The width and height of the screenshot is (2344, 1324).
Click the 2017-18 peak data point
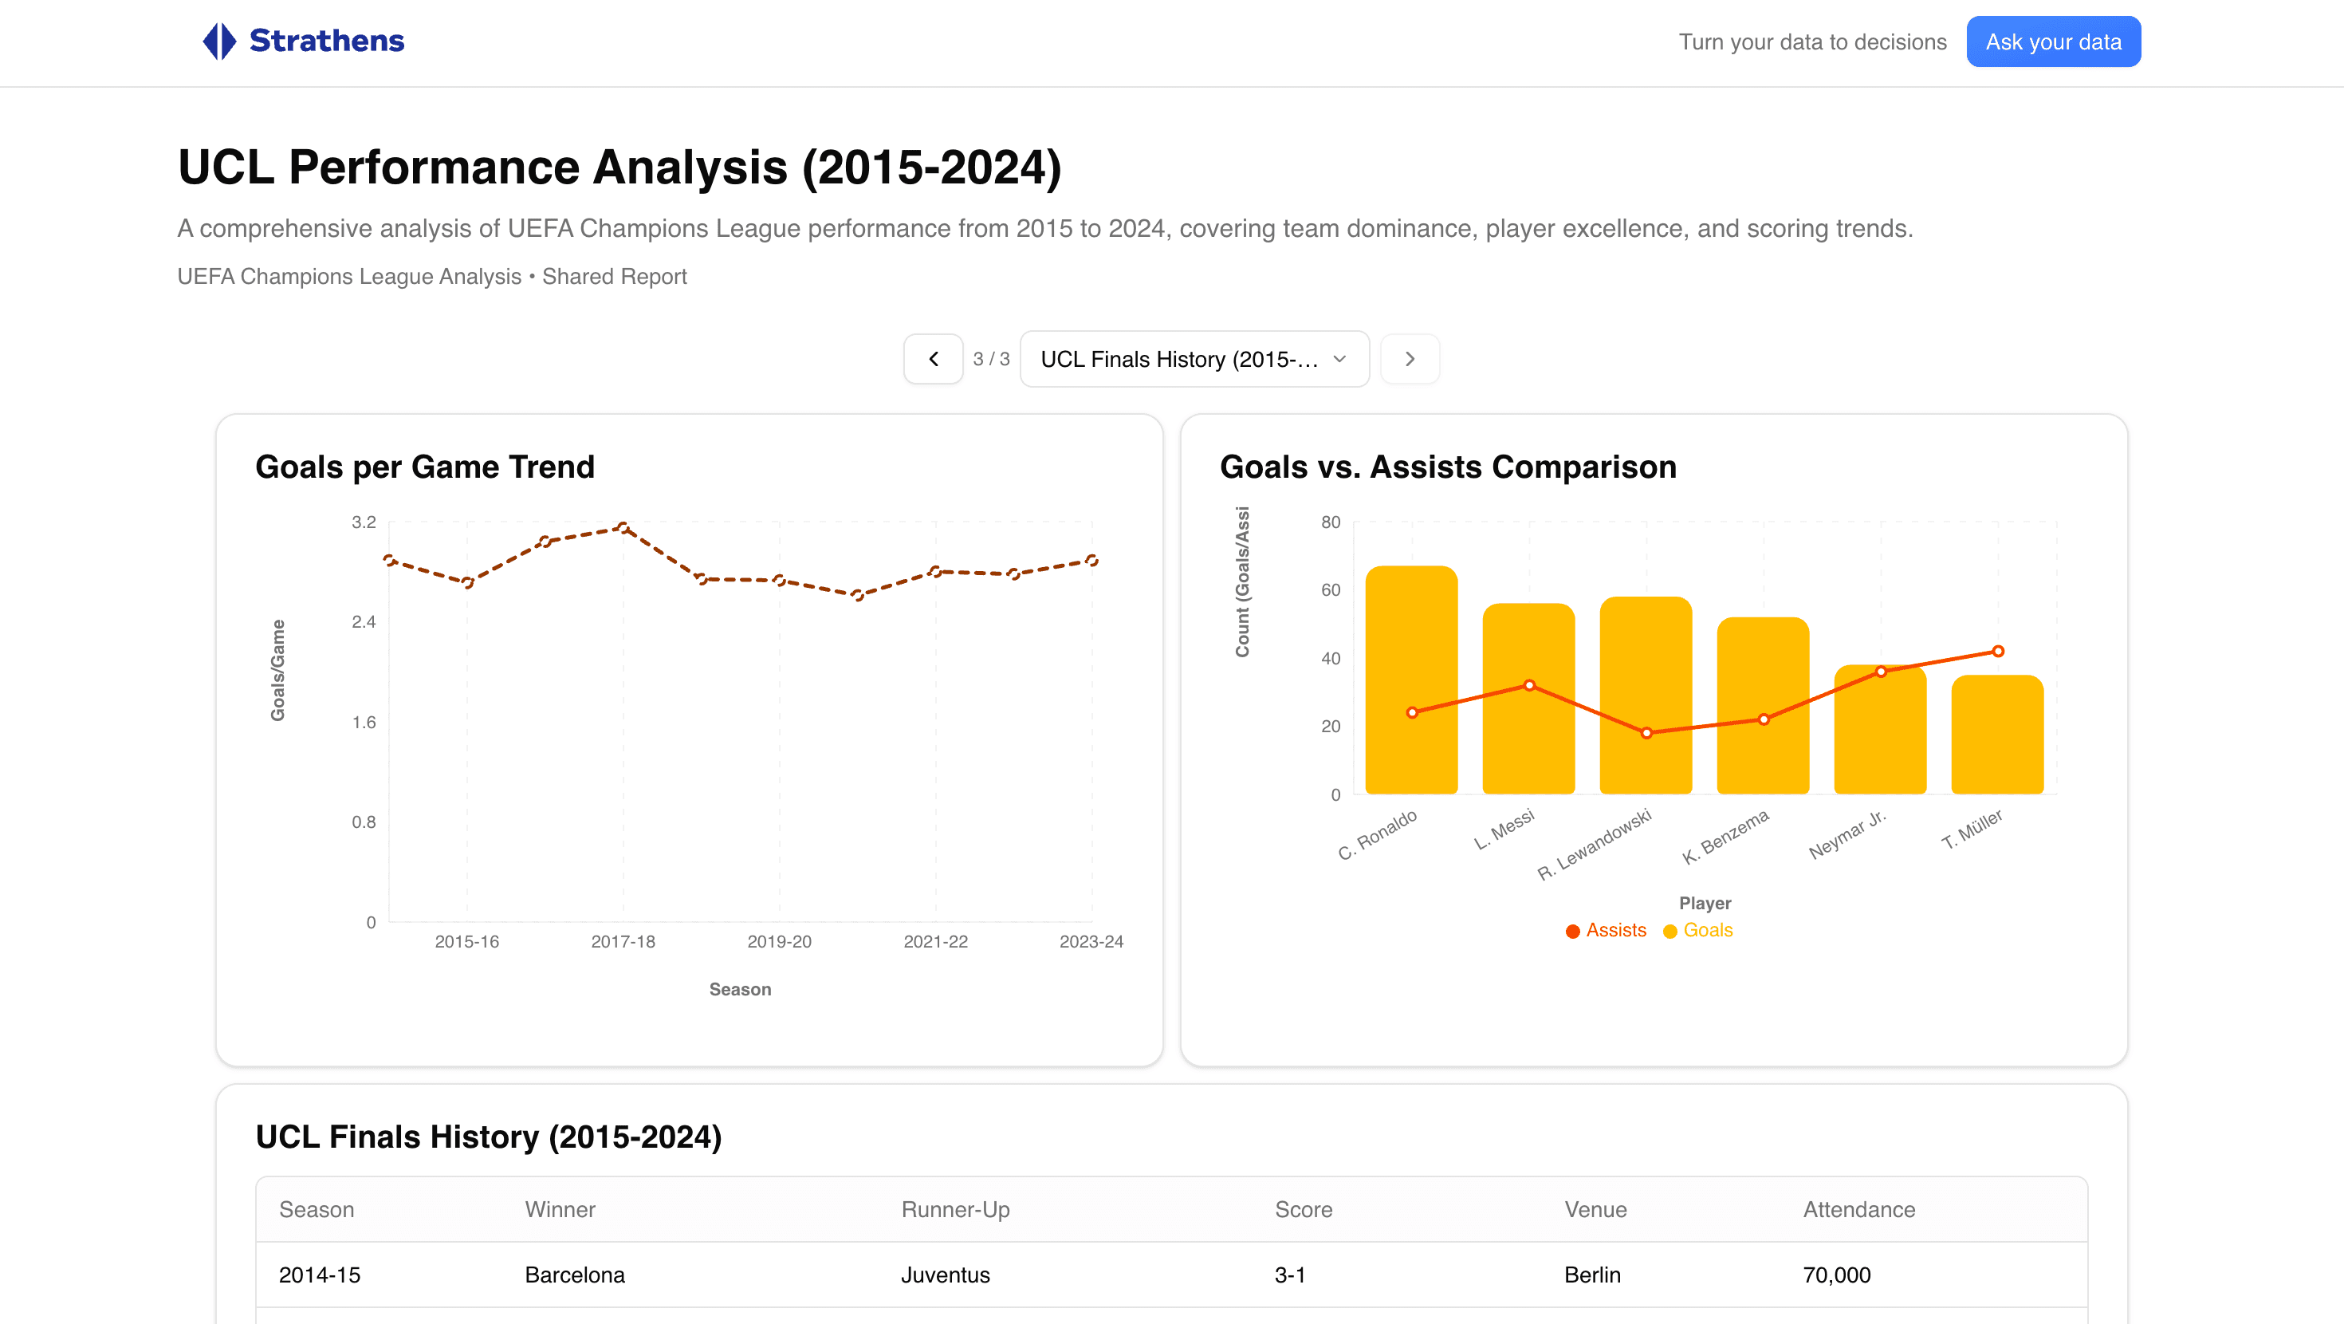[x=623, y=527]
